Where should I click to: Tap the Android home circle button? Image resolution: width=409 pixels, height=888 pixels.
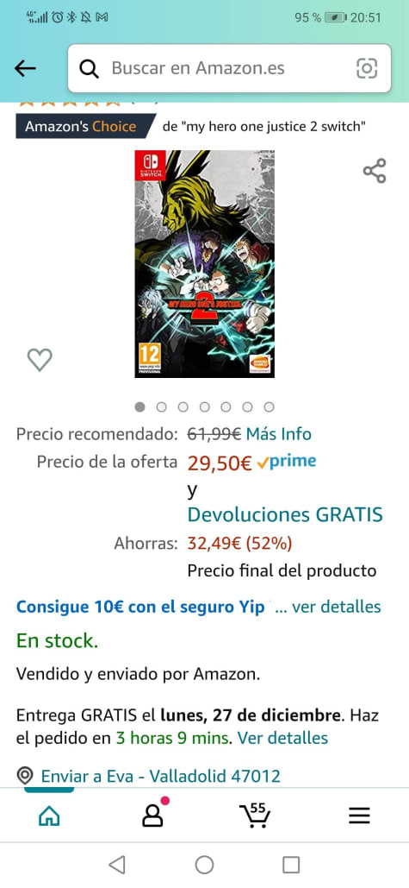[x=205, y=865]
